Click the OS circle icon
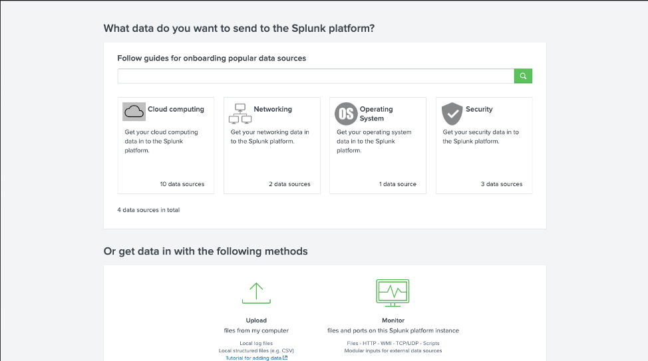Screen dimensions: 648x361 pos(346,114)
